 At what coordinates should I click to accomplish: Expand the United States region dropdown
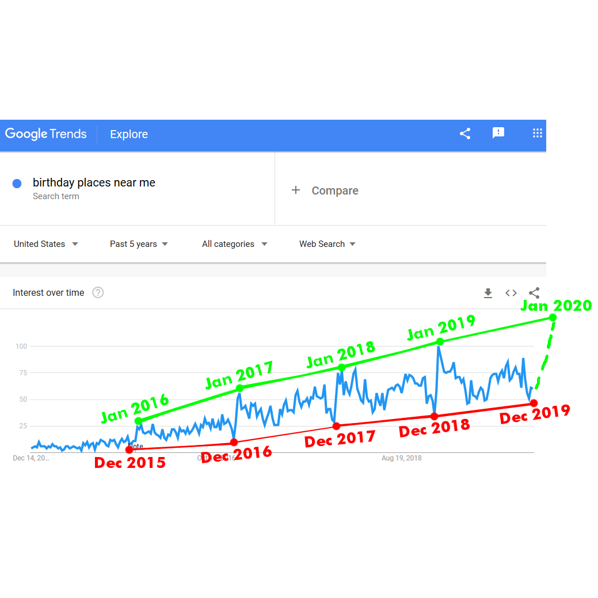[46, 244]
